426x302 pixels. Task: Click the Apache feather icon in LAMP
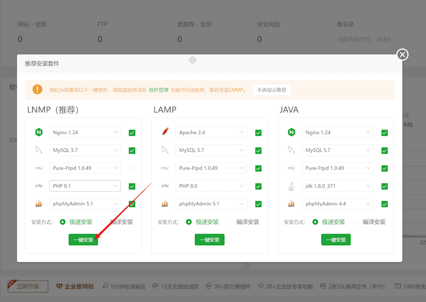coord(165,132)
